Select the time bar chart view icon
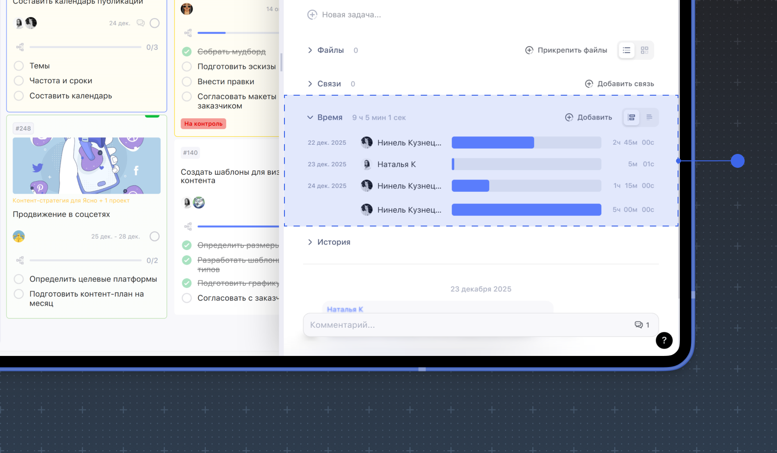 (x=631, y=117)
